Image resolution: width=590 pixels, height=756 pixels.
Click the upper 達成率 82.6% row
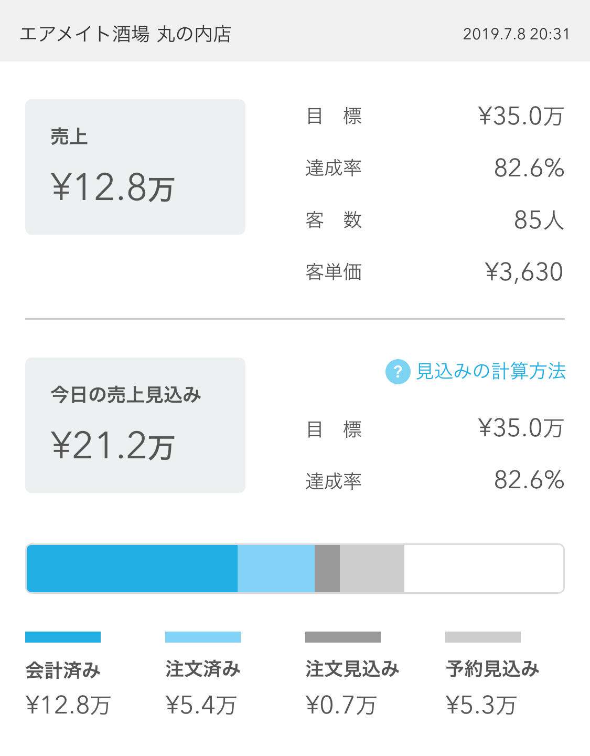(x=435, y=168)
